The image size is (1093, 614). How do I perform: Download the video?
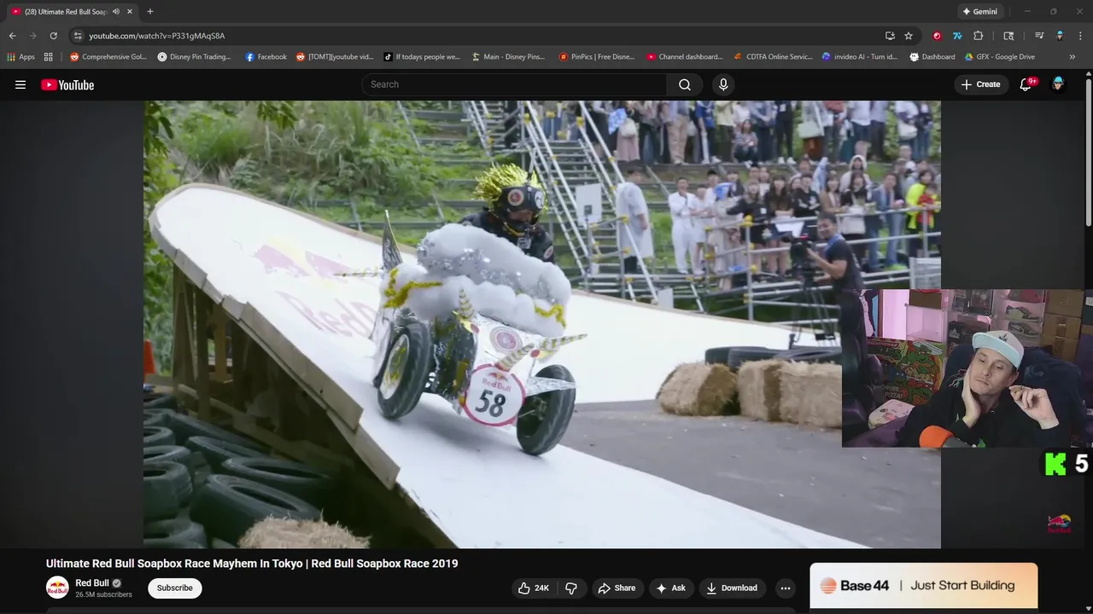point(732,588)
